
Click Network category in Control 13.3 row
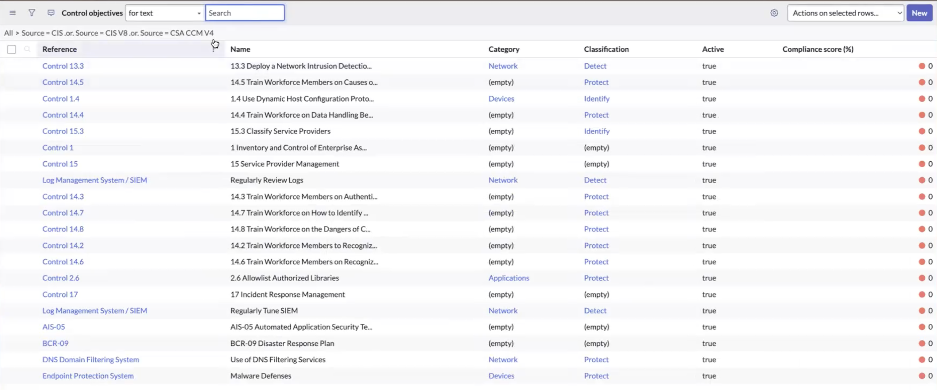503,66
